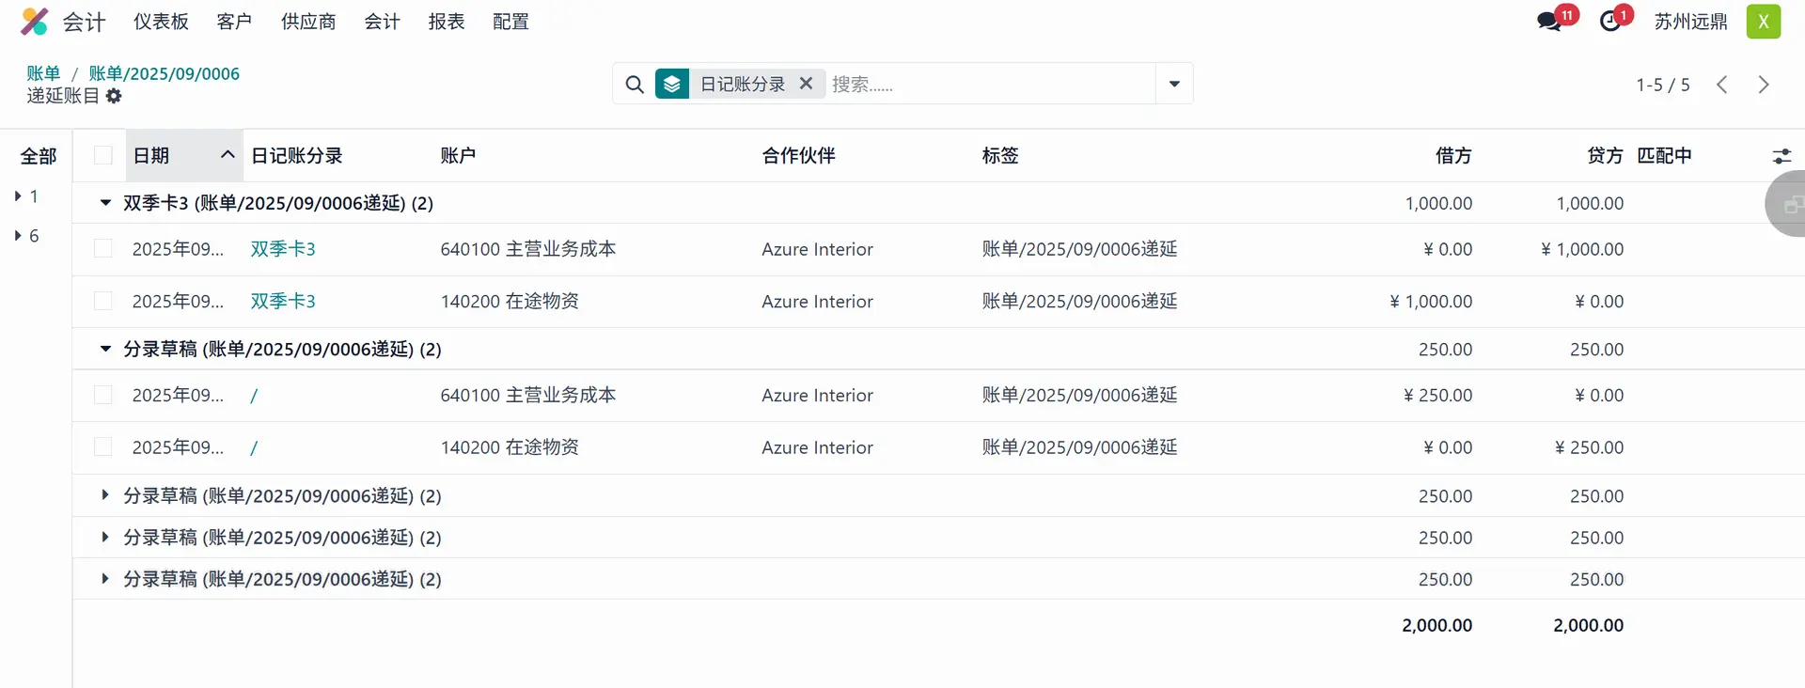The height and width of the screenshot is (688, 1805).
Task: Open the activities clock icon
Action: [1610, 22]
